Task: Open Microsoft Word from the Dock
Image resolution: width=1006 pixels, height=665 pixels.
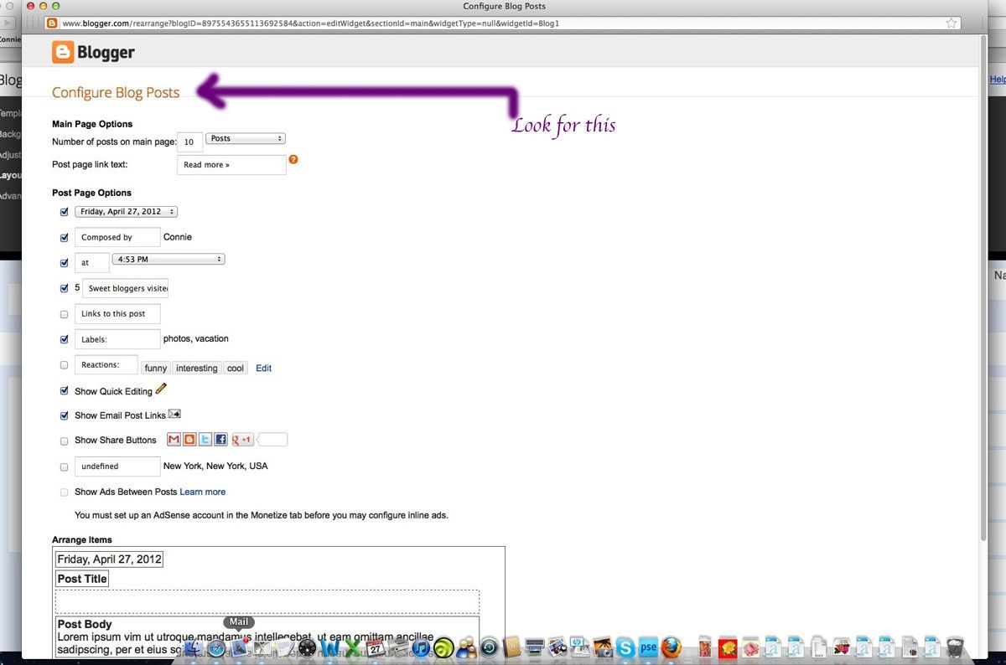Action: [330, 647]
